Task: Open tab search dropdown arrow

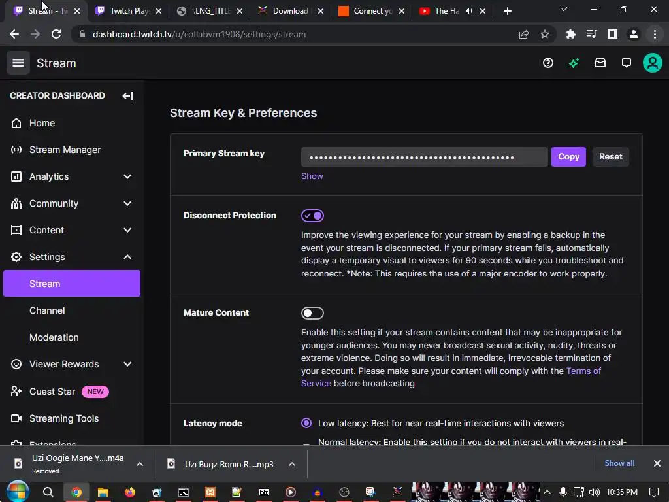Action: [564, 9]
